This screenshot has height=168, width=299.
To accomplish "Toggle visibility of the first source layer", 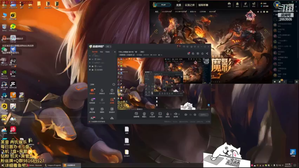I will click(x=90, y=56).
